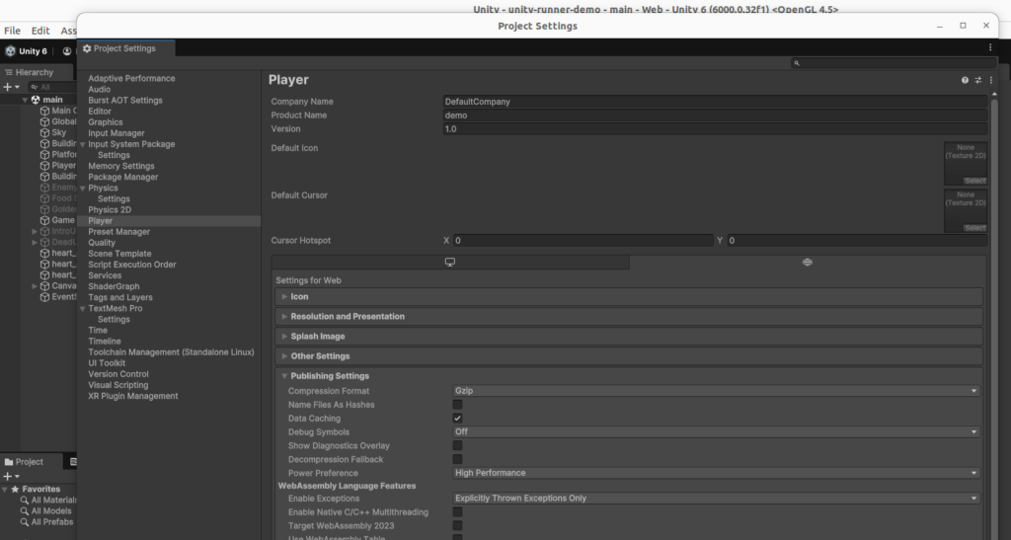Screen dimensions: 1011x540
Task: Open the Edit menu
Action: (x=39, y=31)
